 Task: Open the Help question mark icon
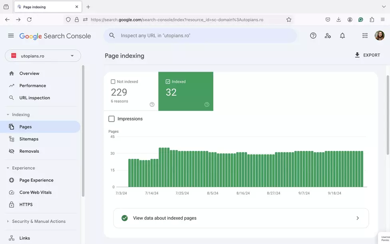(x=313, y=36)
